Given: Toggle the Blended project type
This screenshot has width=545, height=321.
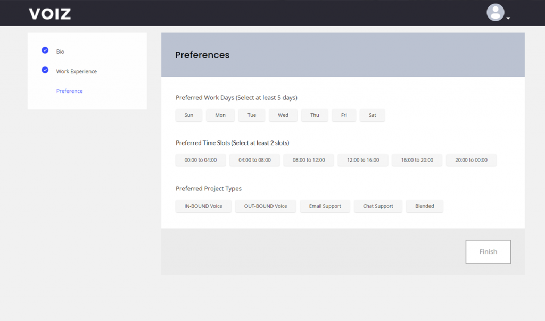Looking at the screenshot, I should (x=424, y=206).
